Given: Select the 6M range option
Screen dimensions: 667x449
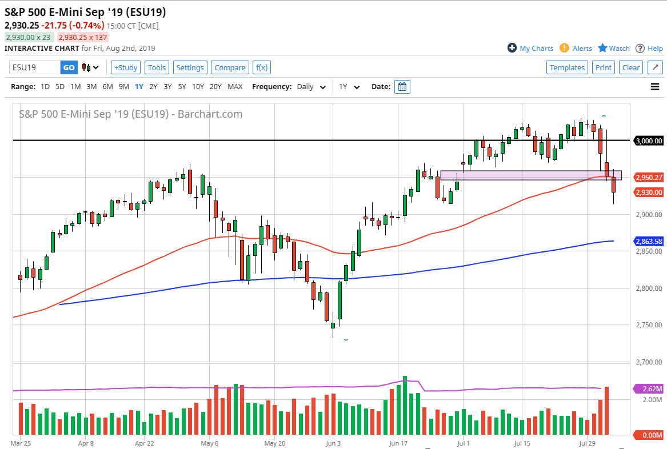Looking at the screenshot, I should click(x=107, y=86).
